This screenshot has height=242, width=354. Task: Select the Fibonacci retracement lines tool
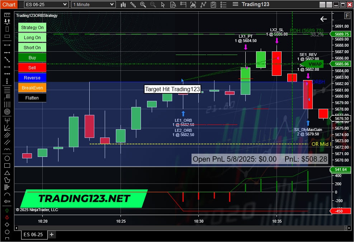coord(7,89)
